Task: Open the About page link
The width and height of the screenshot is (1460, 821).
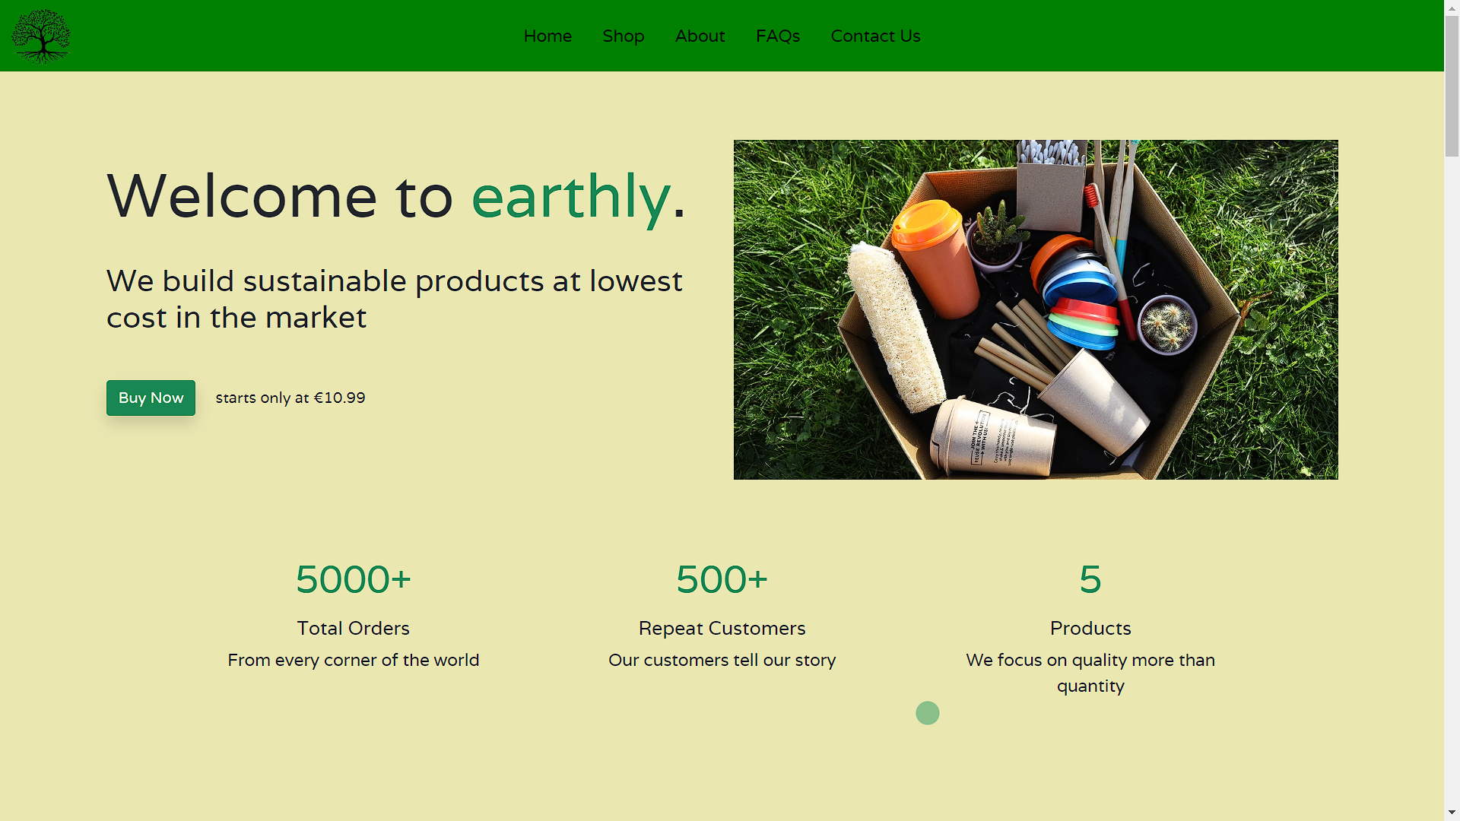Action: [700, 36]
